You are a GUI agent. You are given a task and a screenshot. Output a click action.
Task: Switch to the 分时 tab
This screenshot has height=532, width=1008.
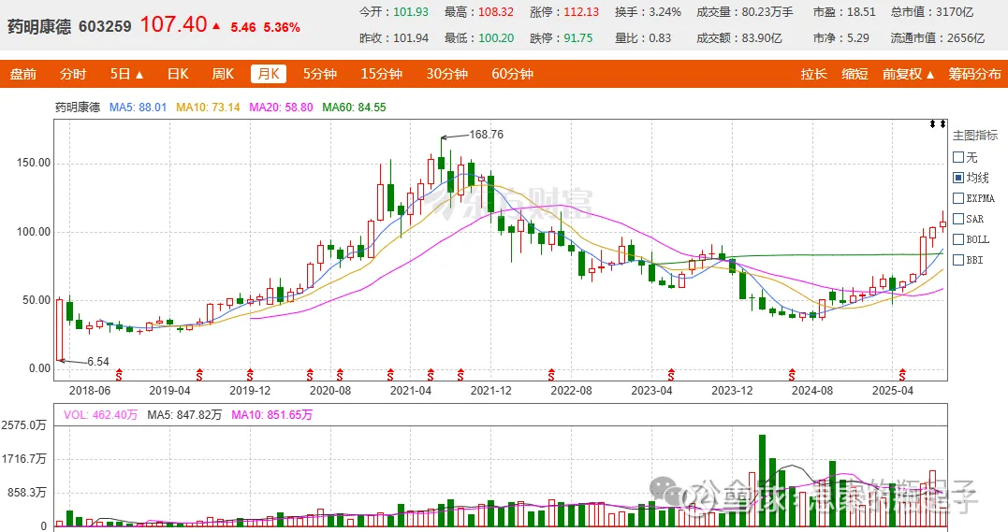[x=73, y=74]
